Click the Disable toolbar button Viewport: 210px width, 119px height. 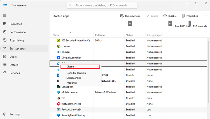click(x=170, y=16)
